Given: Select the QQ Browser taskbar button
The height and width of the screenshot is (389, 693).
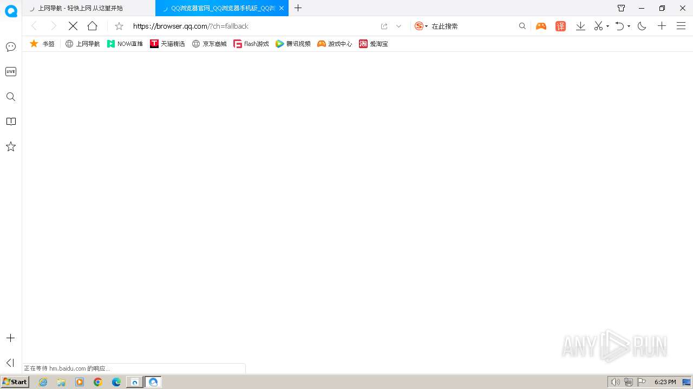Looking at the screenshot, I should (153, 382).
